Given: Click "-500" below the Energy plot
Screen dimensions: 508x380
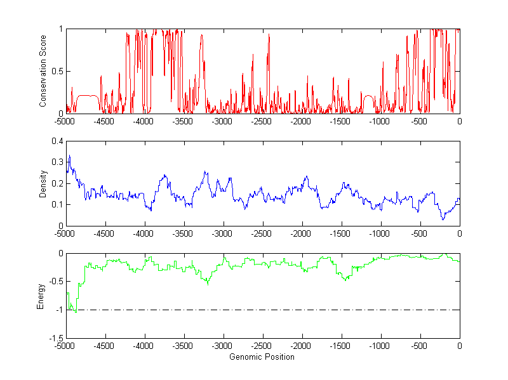Looking at the screenshot, I should pyautogui.click(x=419, y=346).
